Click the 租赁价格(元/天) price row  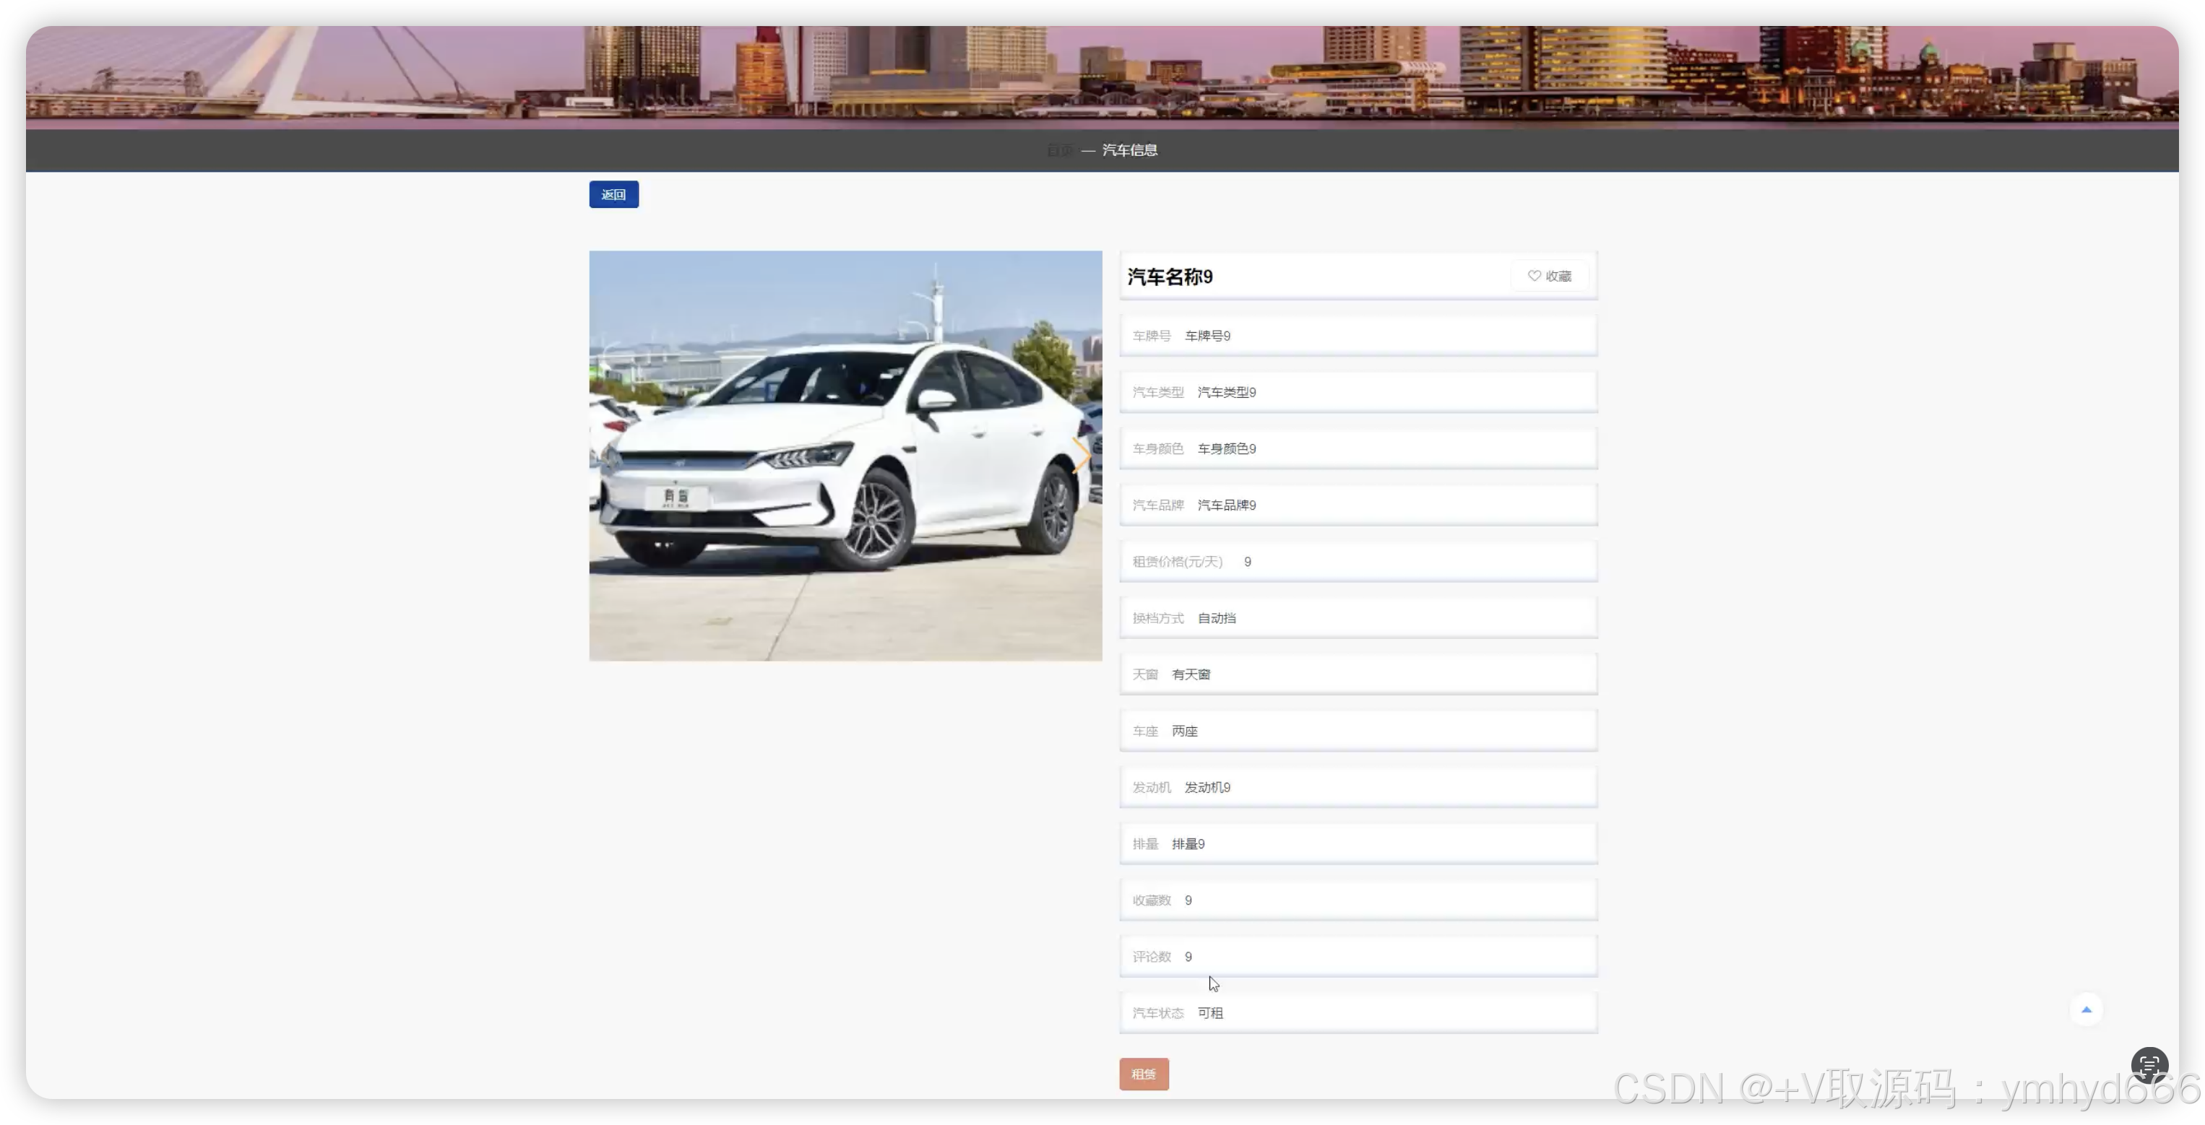pos(1358,562)
